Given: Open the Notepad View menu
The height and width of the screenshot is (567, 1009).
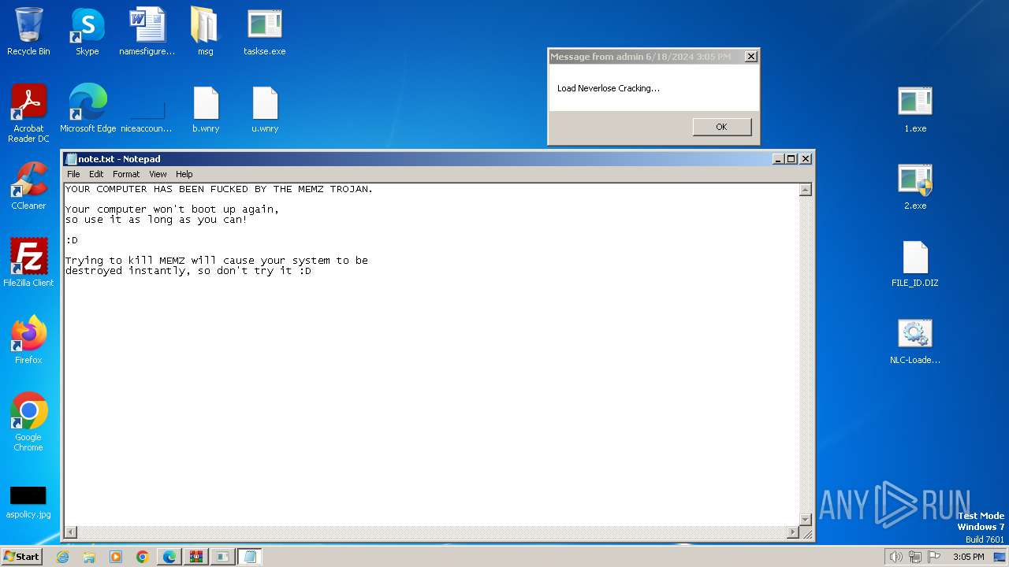Looking at the screenshot, I should 158,174.
